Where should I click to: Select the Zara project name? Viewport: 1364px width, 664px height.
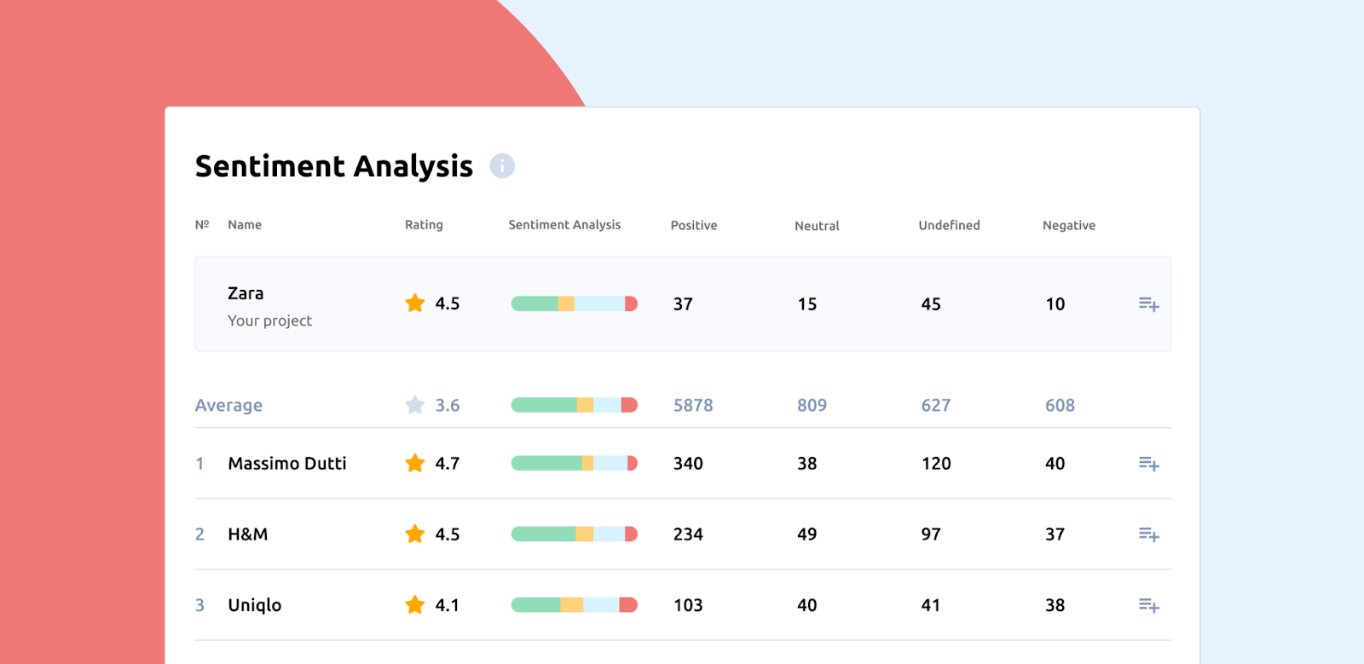(246, 293)
